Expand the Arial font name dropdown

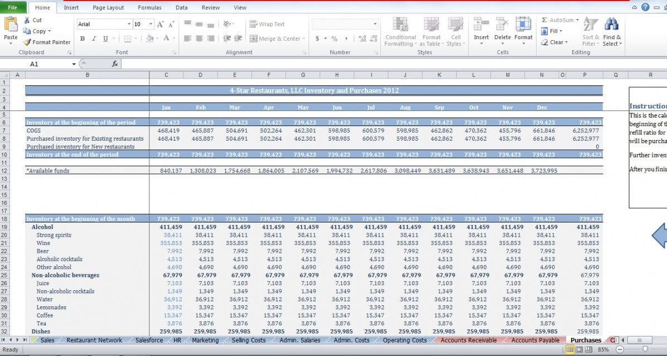click(x=129, y=24)
